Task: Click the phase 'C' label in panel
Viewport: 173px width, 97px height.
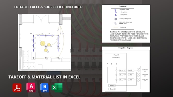Action: click(x=116, y=64)
